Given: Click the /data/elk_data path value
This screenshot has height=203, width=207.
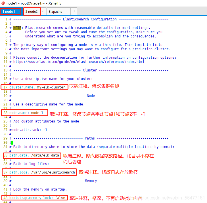Looking at the screenshot, I should tap(45, 155).
